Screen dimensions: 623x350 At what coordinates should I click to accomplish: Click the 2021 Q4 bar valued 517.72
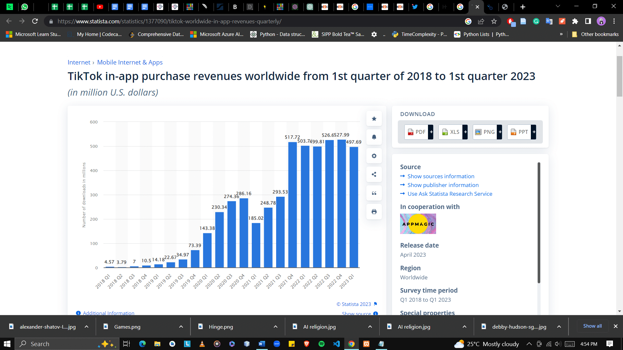point(292,205)
